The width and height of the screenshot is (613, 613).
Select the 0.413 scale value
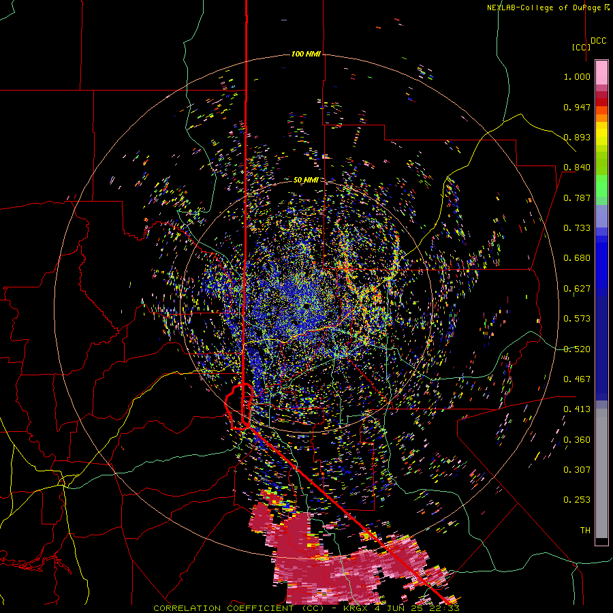click(577, 409)
